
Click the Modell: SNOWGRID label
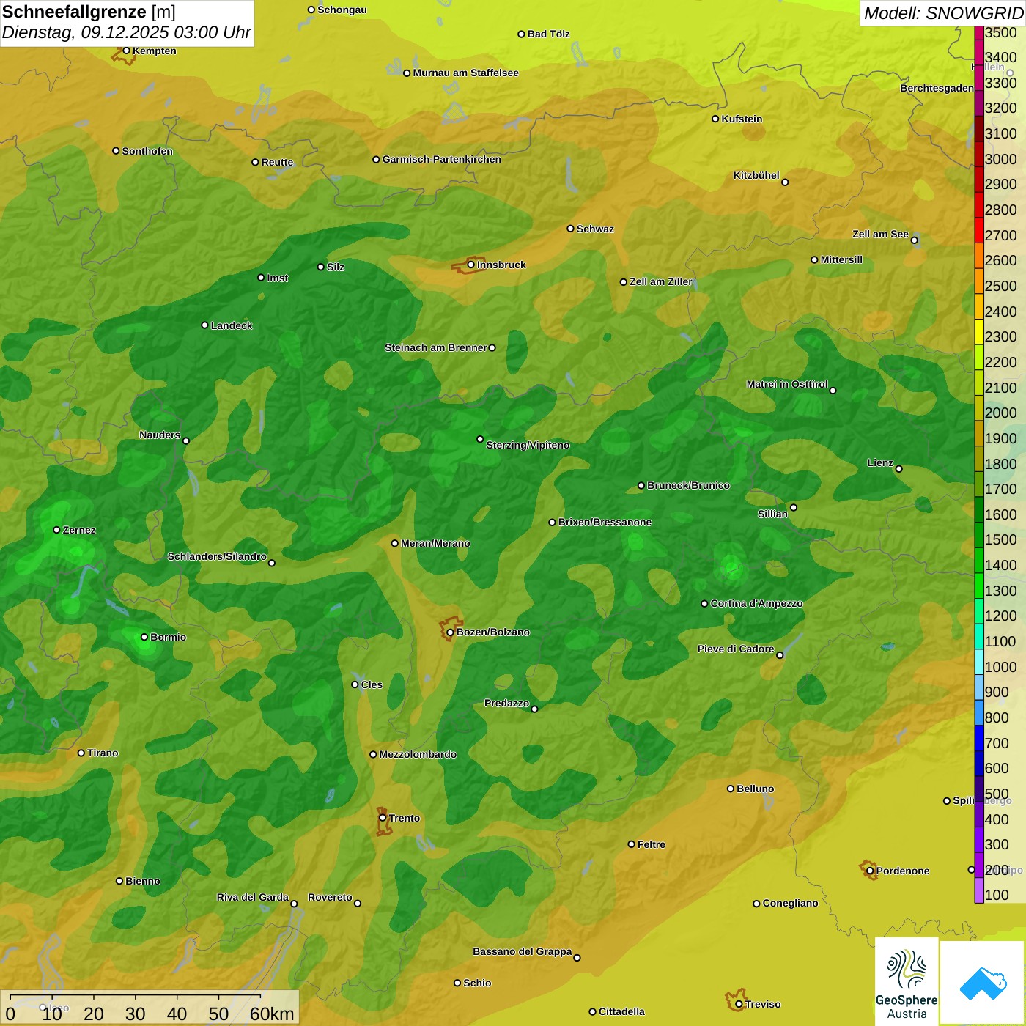[x=943, y=13]
